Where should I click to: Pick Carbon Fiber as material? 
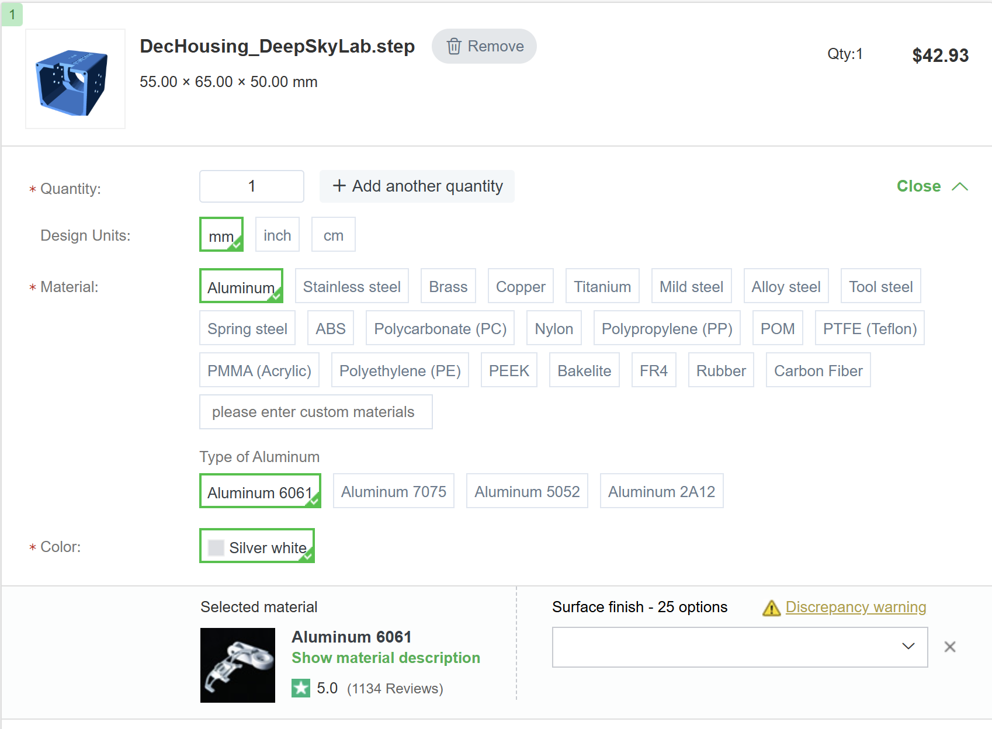coord(818,370)
